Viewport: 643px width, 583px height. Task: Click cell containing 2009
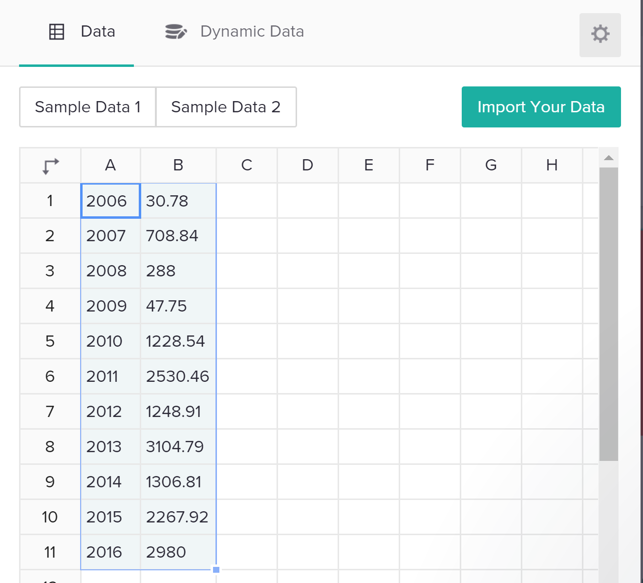tap(110, 306)
